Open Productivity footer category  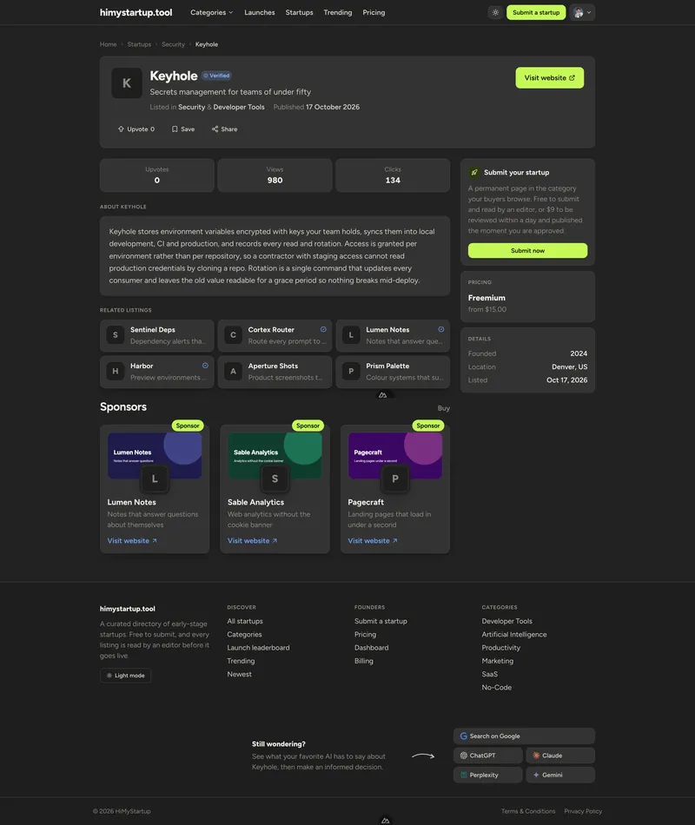coord(500,648)
